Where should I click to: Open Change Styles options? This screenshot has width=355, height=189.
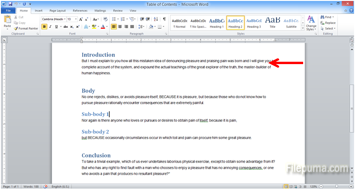click(x=311, y=23)
